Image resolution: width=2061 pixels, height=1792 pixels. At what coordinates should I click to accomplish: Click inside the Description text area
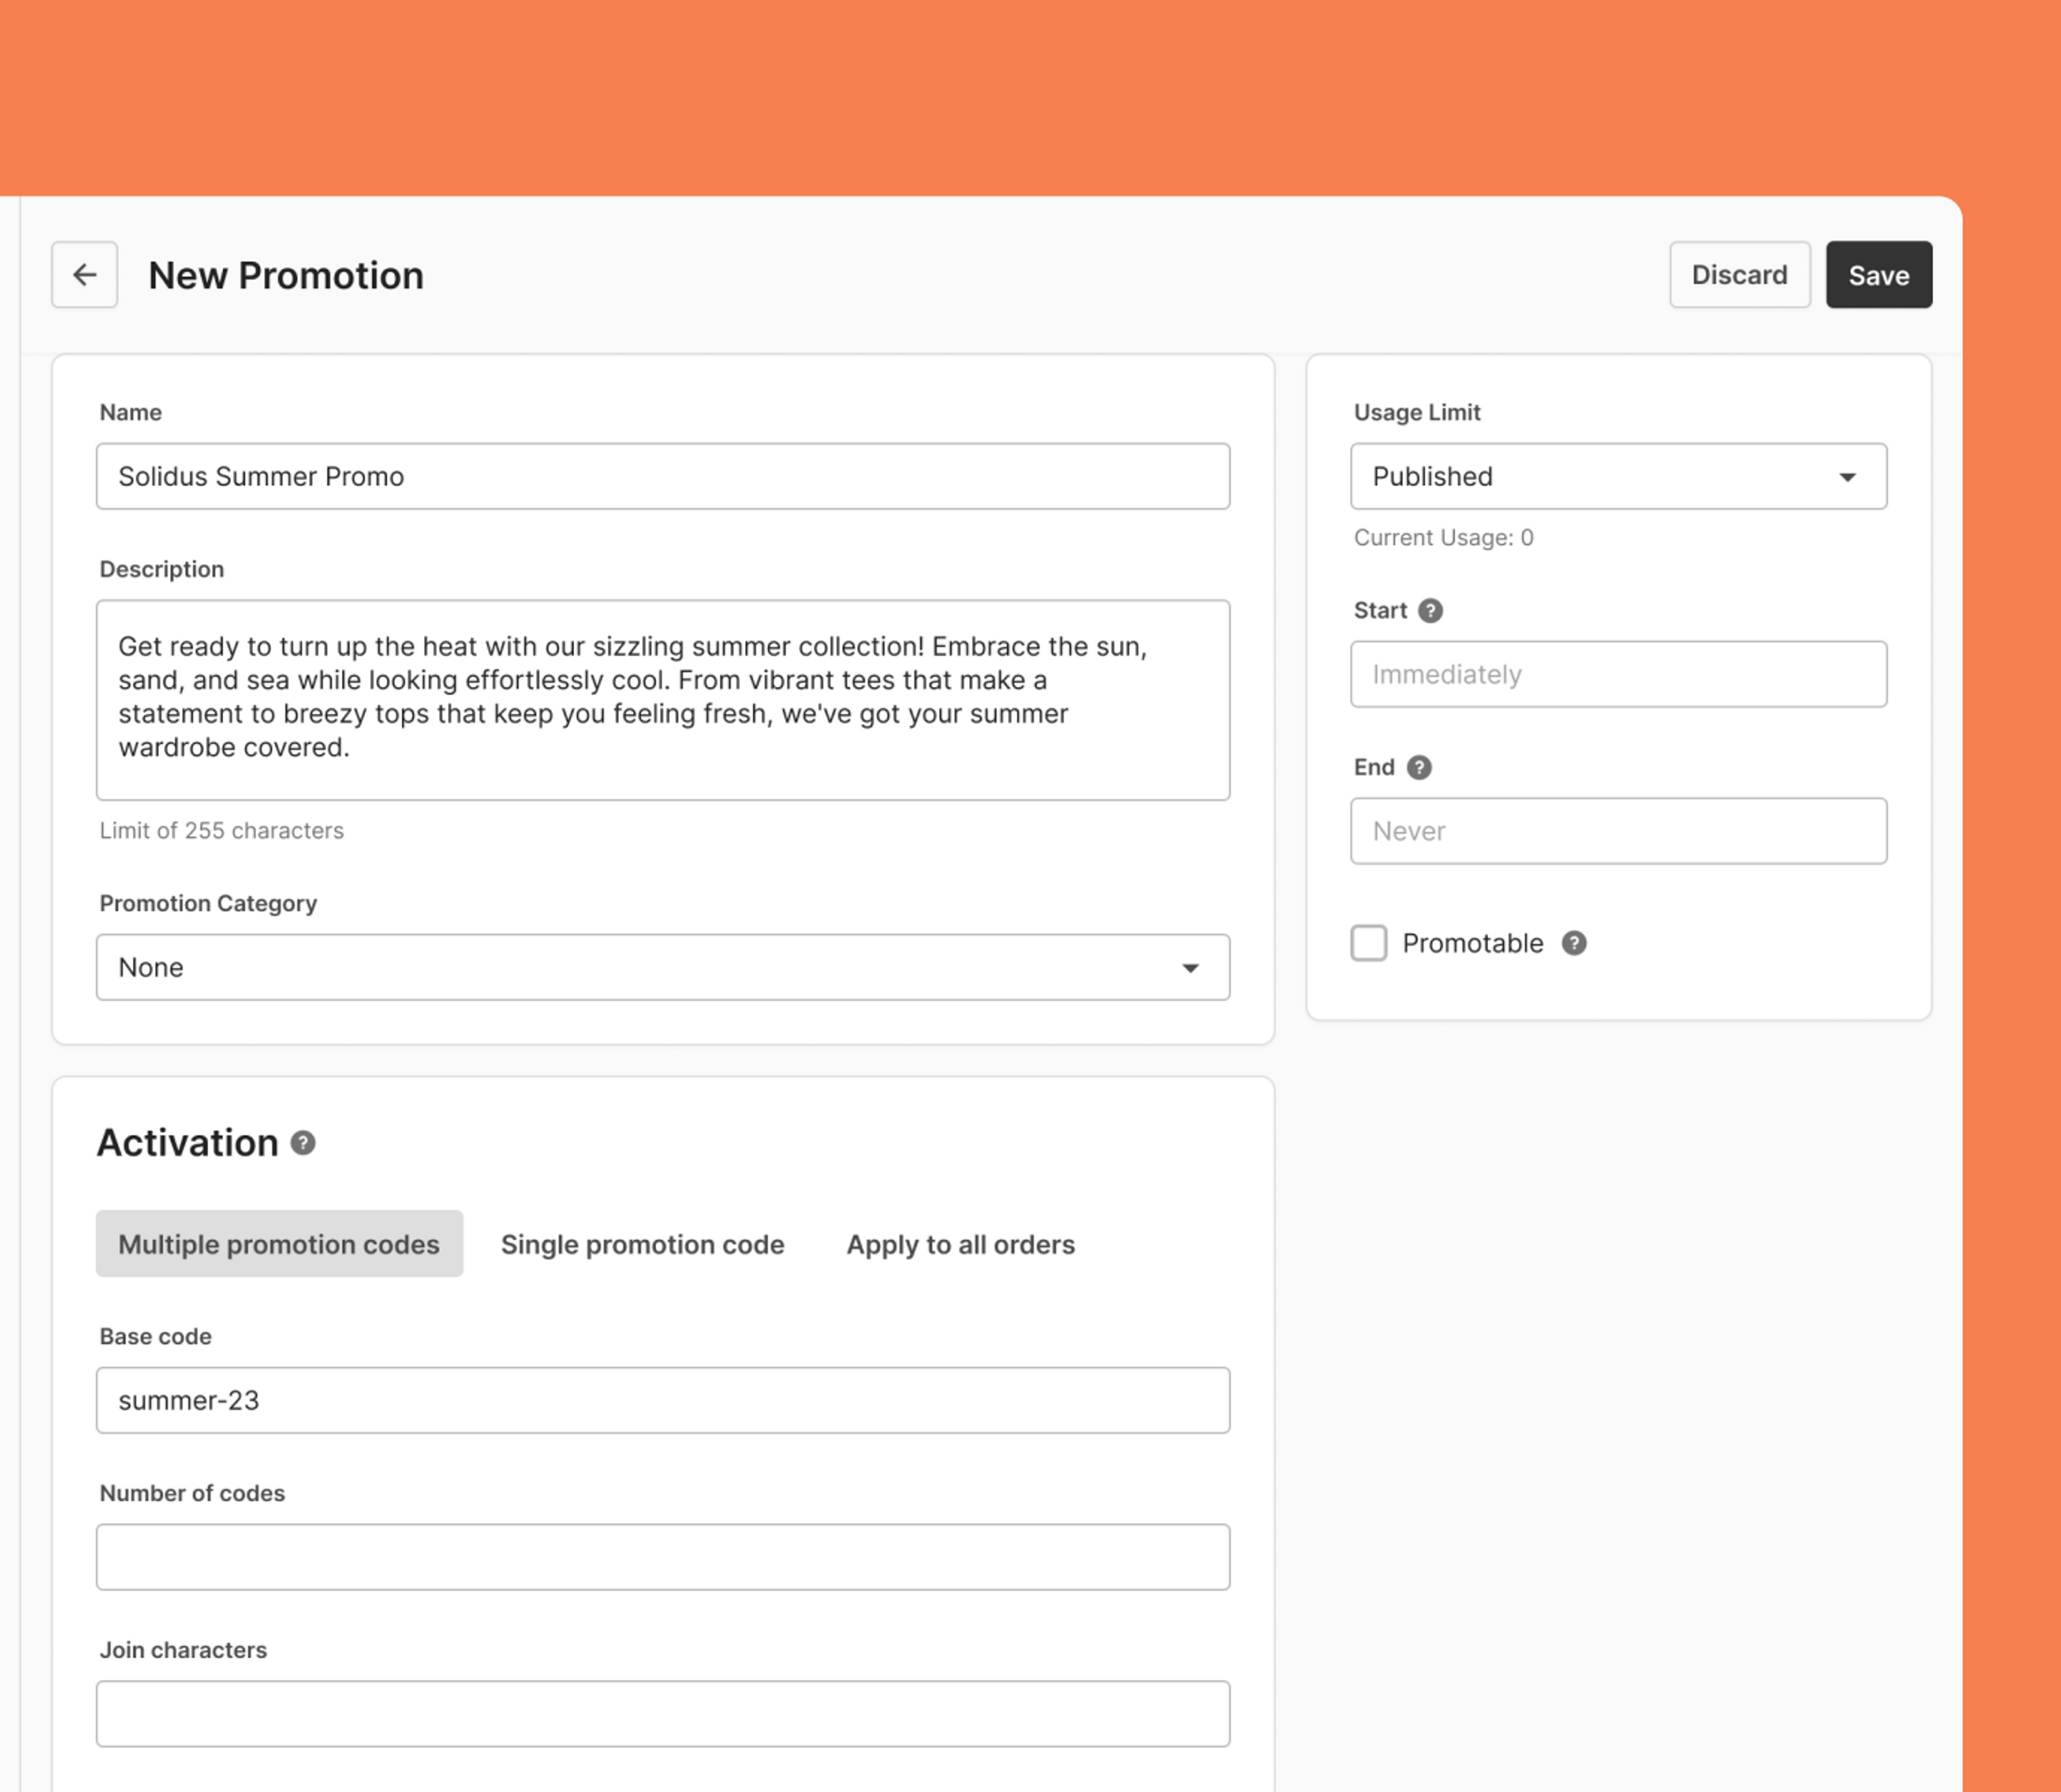(662, 700)
